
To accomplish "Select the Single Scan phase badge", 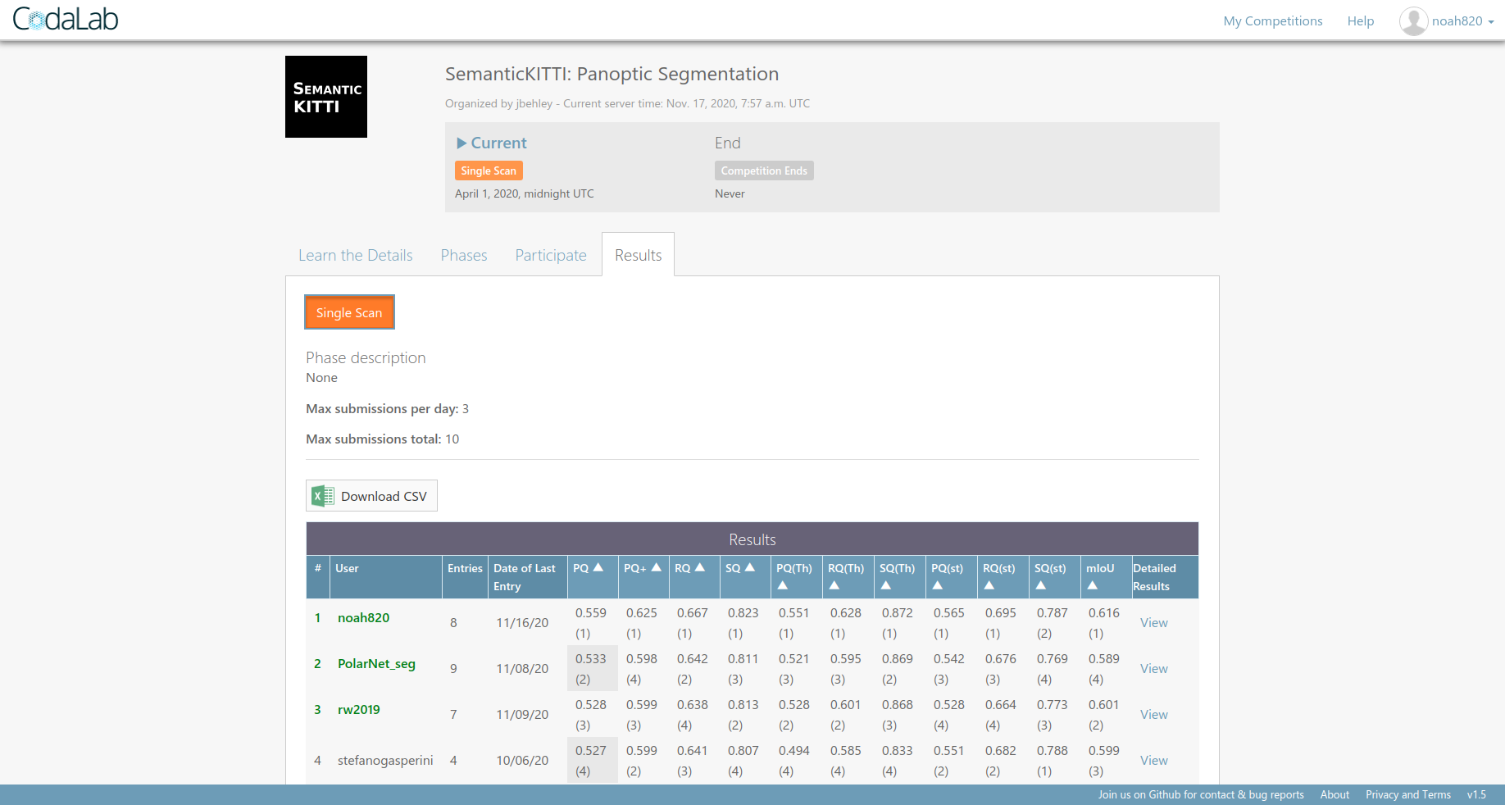I will pyautogui.click(x=489, y=171).
